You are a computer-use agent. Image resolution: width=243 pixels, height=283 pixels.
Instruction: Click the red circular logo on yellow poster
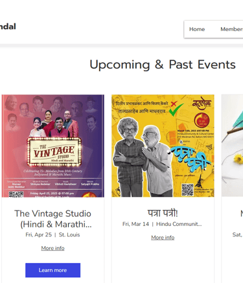pos(202,120)
